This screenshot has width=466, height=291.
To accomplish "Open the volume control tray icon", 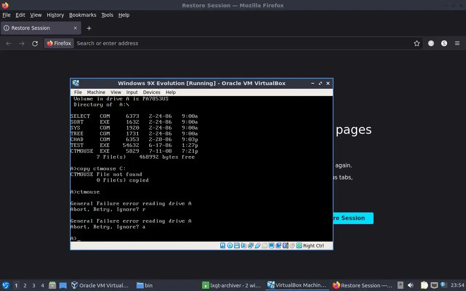I will click(x=411, y=285).
